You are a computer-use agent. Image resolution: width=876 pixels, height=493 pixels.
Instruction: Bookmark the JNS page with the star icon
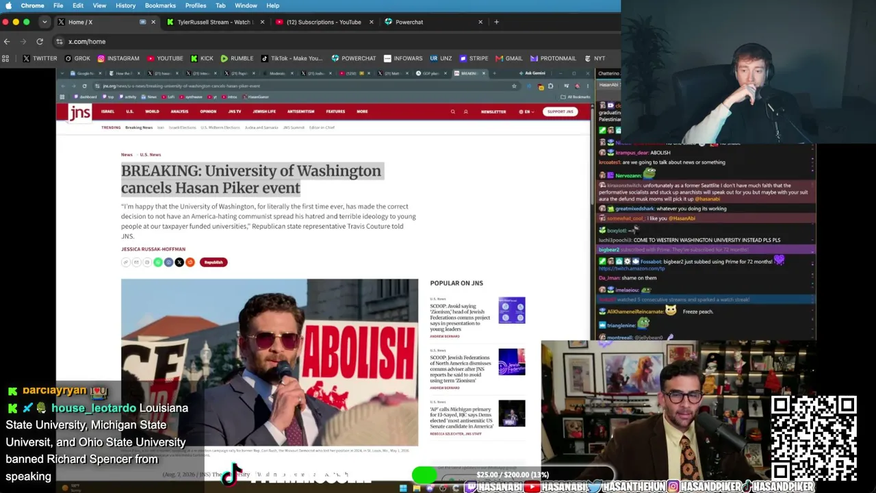pos(514,86)
